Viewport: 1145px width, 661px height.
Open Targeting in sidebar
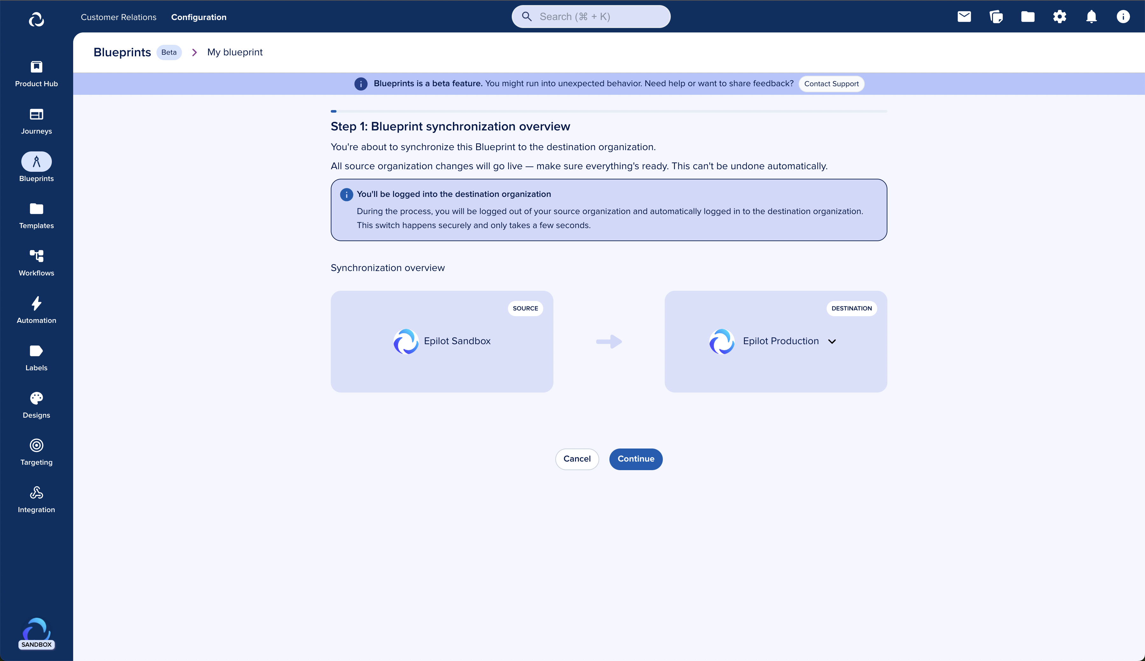click(36, 452)
